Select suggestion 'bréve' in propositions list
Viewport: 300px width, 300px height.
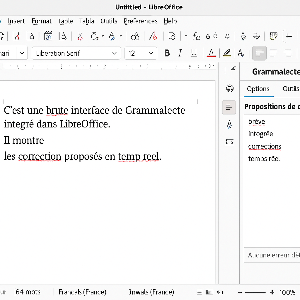tap(257, 122)
